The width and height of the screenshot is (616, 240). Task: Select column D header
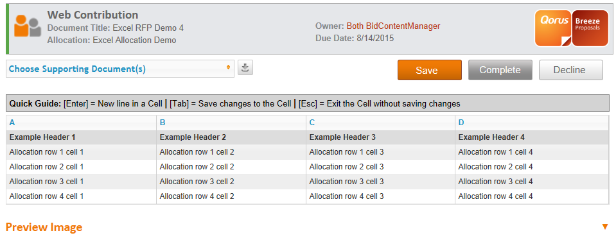[532, 123]
